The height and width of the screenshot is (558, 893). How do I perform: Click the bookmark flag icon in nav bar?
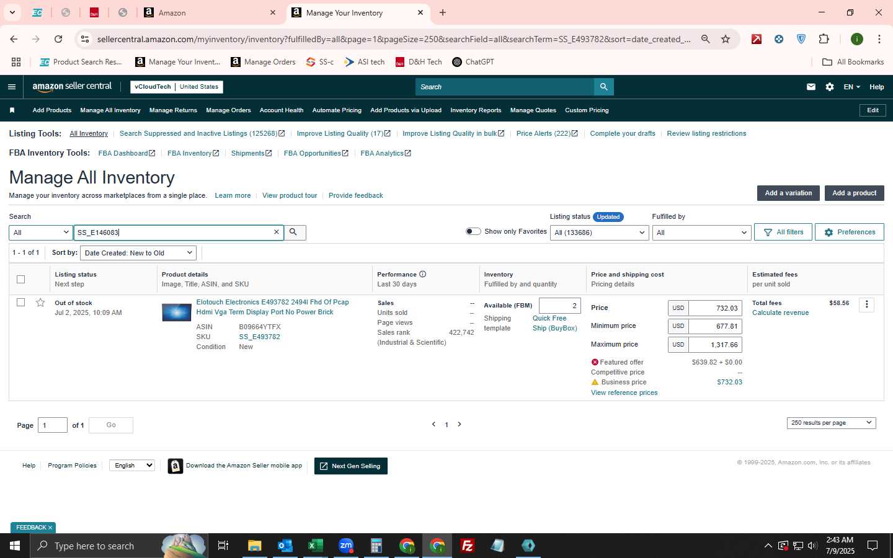coord(12,110)
